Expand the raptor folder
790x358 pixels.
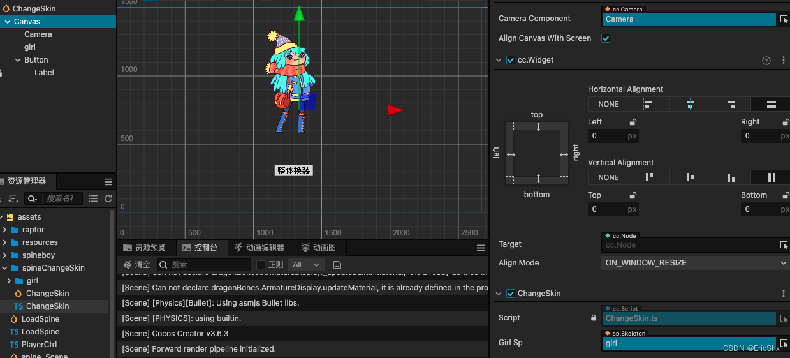coord(5,230)
